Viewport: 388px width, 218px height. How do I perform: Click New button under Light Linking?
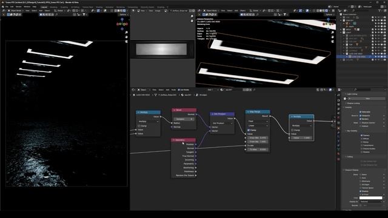pos(367,99)
